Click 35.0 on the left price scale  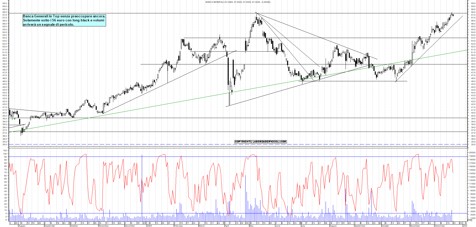coord(5,145)
